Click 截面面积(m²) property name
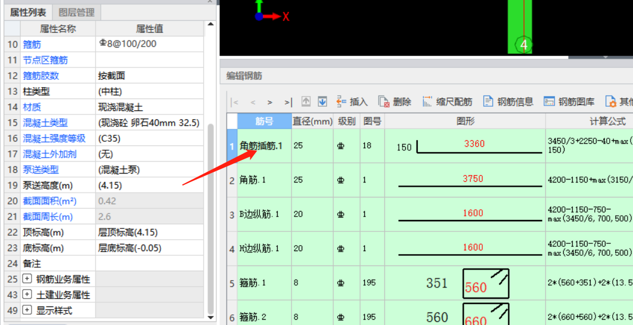 (x=49, y=200)
